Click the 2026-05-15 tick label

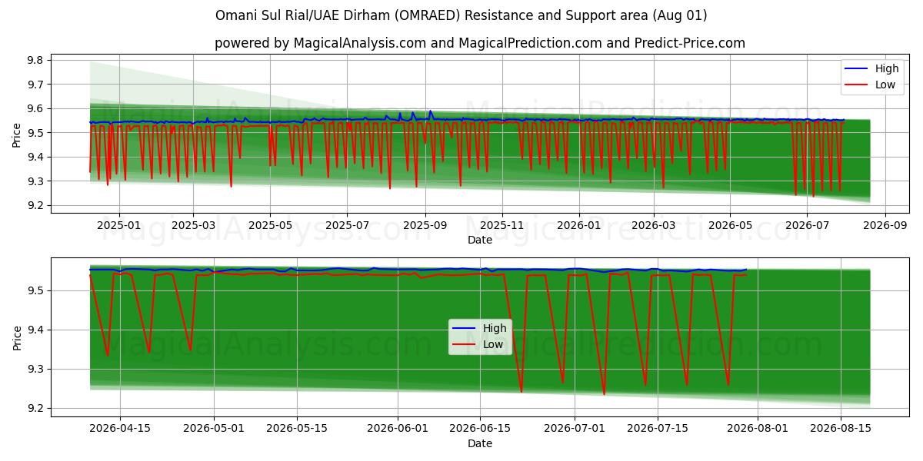298,428
